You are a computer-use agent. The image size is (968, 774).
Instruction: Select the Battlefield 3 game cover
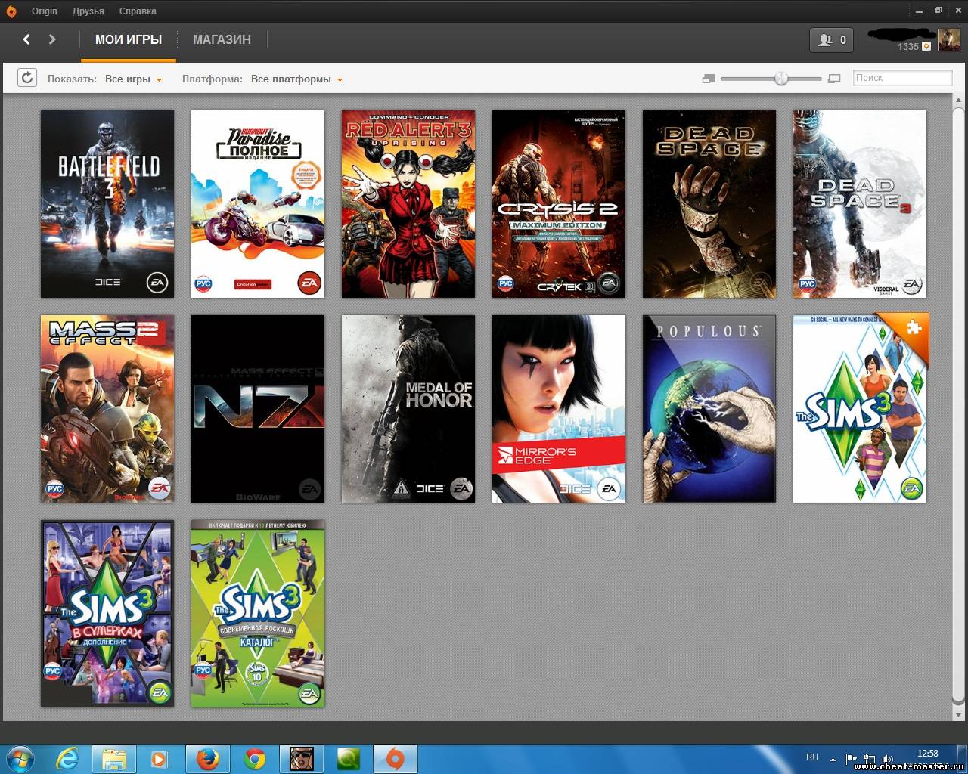[107, 204]
